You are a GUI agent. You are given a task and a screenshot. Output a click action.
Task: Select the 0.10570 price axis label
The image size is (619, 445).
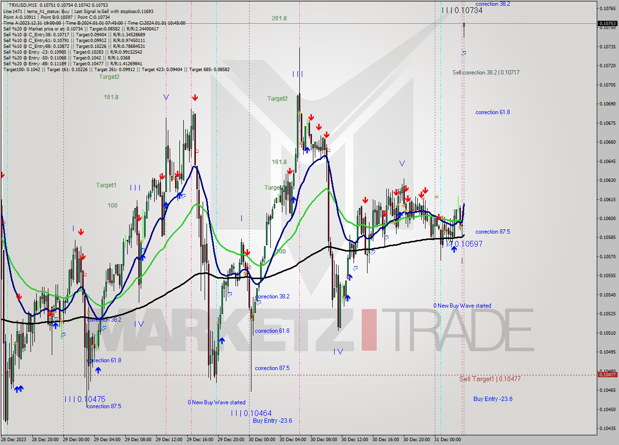click(x=607, y=256)
